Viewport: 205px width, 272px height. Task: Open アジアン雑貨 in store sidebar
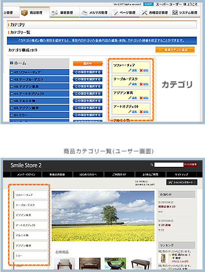(x=31, y=245)
